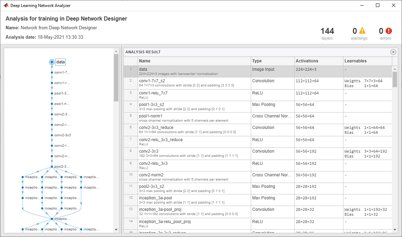Select the conv1-7x7_s2 layer row
The height and width of the screenshot is (237, 402).
(194, 83)
